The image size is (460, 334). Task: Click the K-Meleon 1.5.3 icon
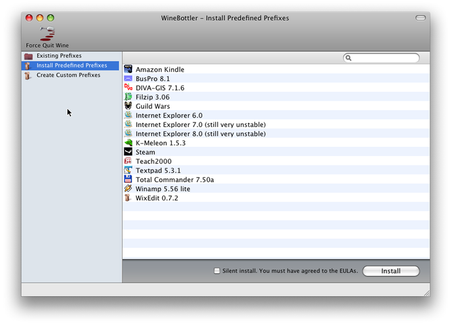129,143
